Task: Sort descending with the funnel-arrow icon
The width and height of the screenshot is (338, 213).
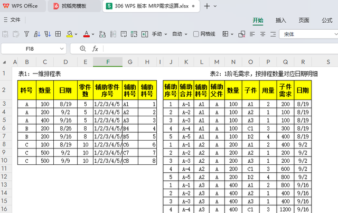Action: point(48,34)
